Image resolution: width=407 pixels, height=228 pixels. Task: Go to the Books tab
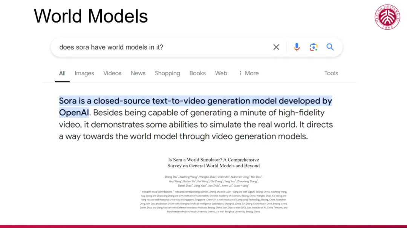(x=197, y=73)
